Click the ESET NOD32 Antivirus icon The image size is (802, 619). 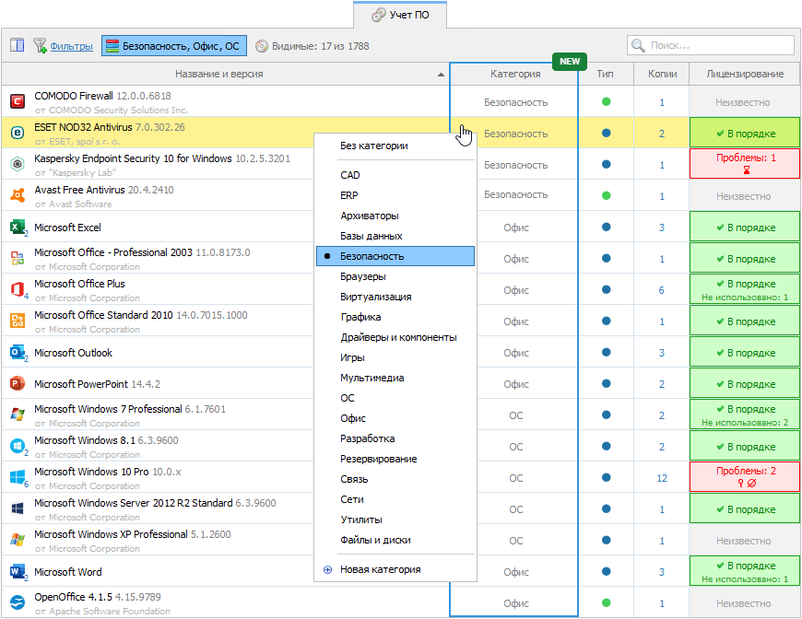[x=18, y=133]
